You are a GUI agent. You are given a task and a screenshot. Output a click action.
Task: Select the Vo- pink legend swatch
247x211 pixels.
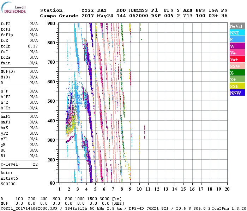pyautogui.click(x=237, y=53)
